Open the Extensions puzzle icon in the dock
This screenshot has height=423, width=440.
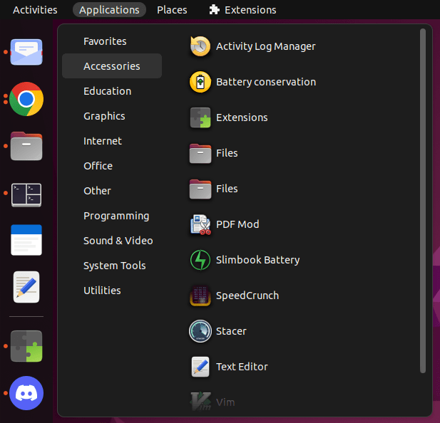(26, 346)
